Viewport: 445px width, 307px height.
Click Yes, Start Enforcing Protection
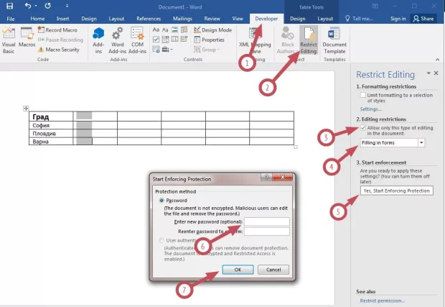pos(396,191)
